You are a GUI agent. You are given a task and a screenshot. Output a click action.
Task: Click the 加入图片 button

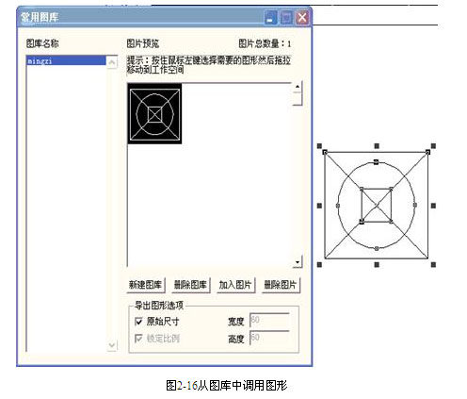pos(235,285)
